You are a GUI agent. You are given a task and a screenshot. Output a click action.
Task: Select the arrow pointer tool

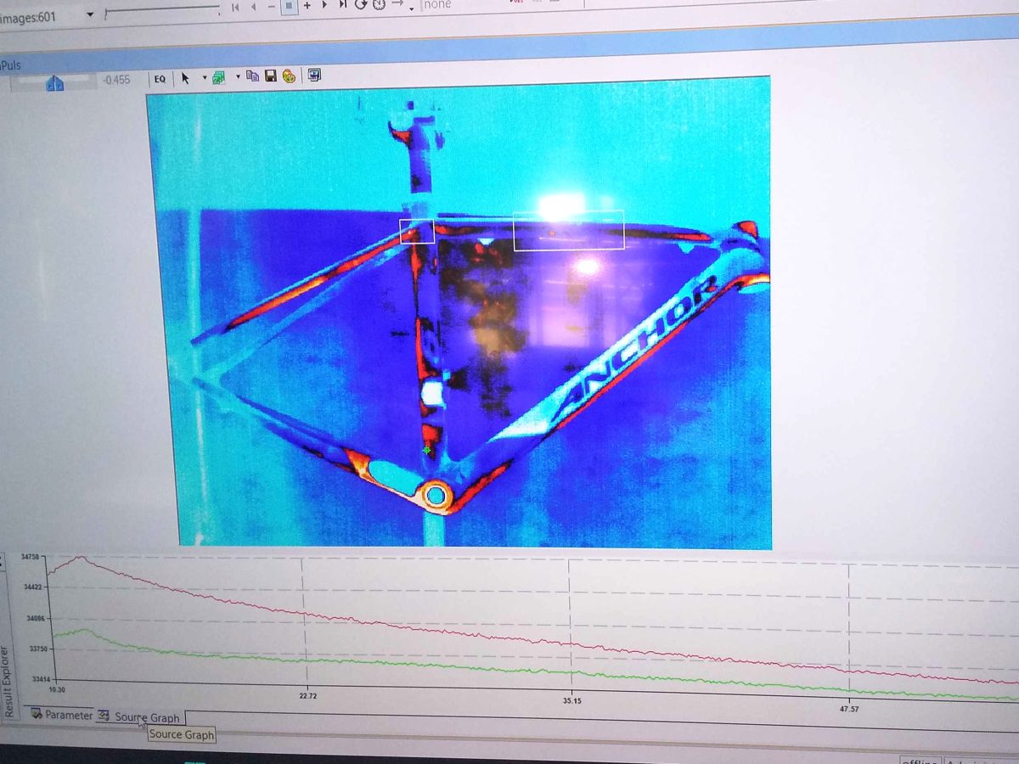[x=185, y=78]
